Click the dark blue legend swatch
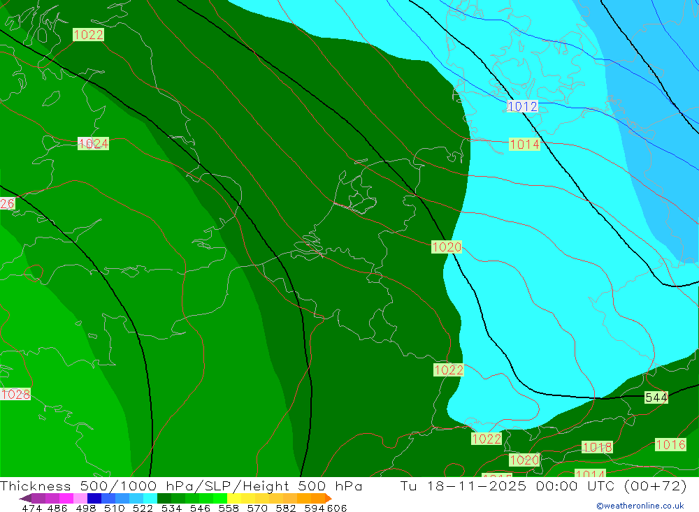The height and width of the screenshot is (512, 699). pos(93,498)
